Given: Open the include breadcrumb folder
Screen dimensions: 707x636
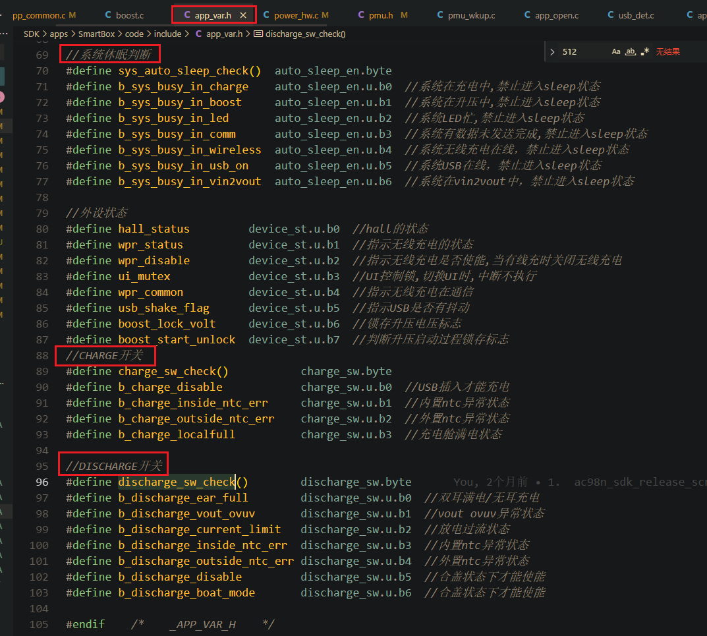Looking at the screenshot, I should click(168, 34).
